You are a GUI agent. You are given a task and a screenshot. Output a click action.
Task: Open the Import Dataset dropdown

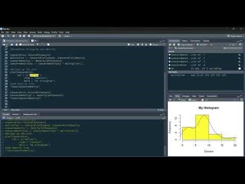[186, 44]
